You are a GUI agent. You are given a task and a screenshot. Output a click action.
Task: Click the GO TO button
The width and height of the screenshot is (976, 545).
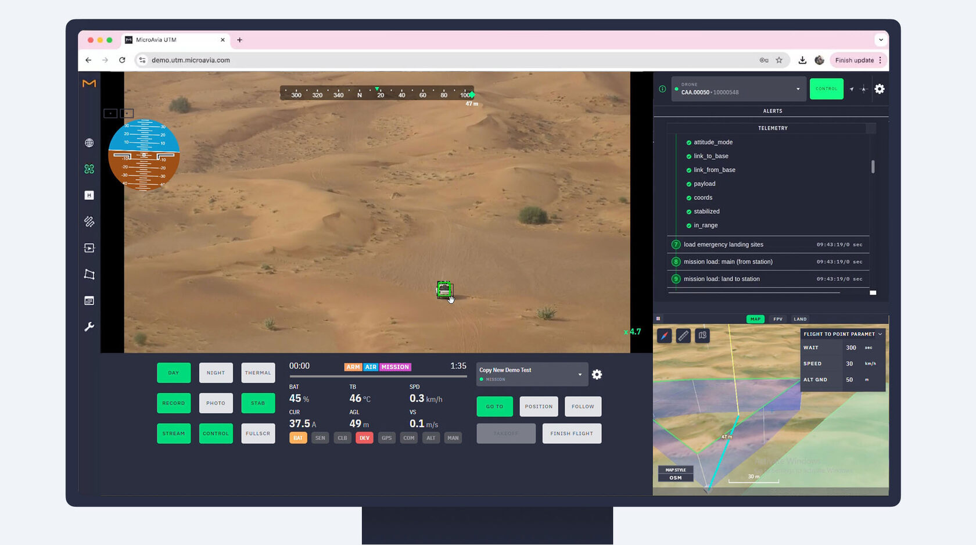(494, 406)
